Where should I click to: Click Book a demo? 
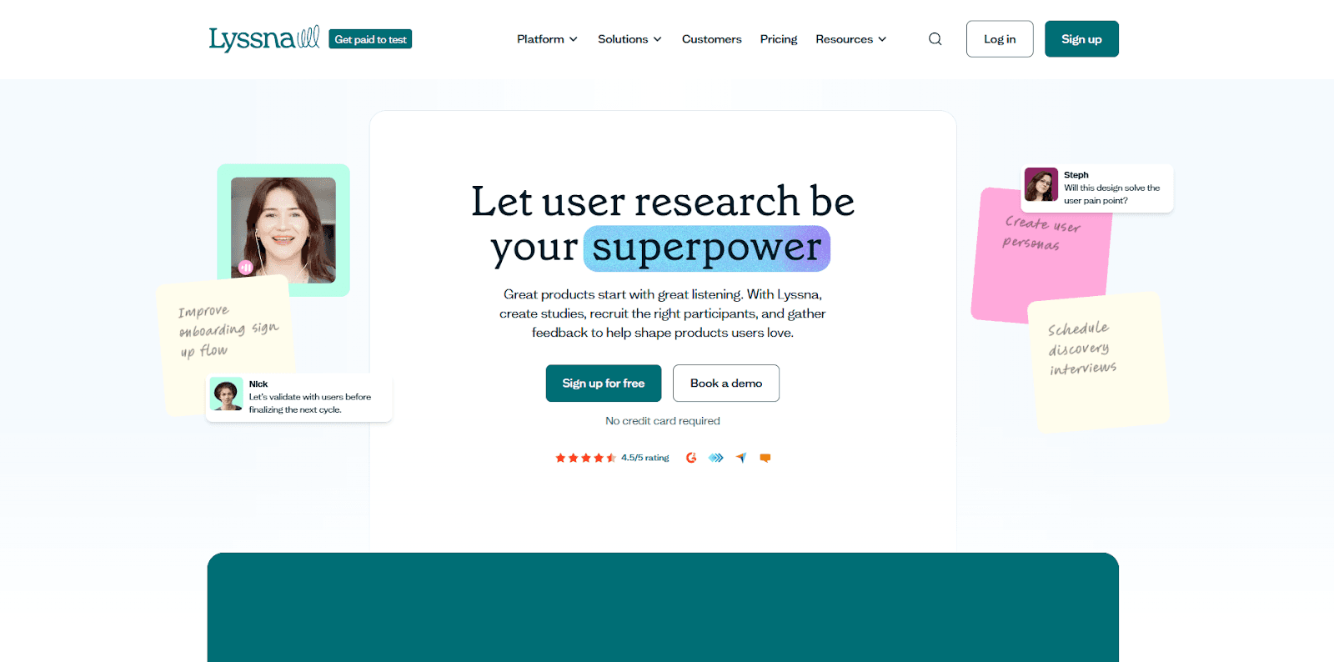pos(726,384)
